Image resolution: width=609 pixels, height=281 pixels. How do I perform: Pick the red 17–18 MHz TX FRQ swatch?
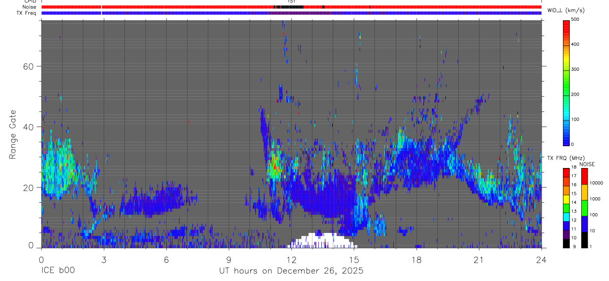point(566,172)
